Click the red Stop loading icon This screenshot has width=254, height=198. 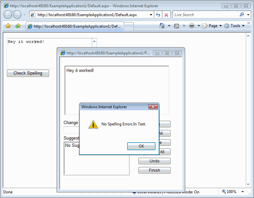pos(166,15)
